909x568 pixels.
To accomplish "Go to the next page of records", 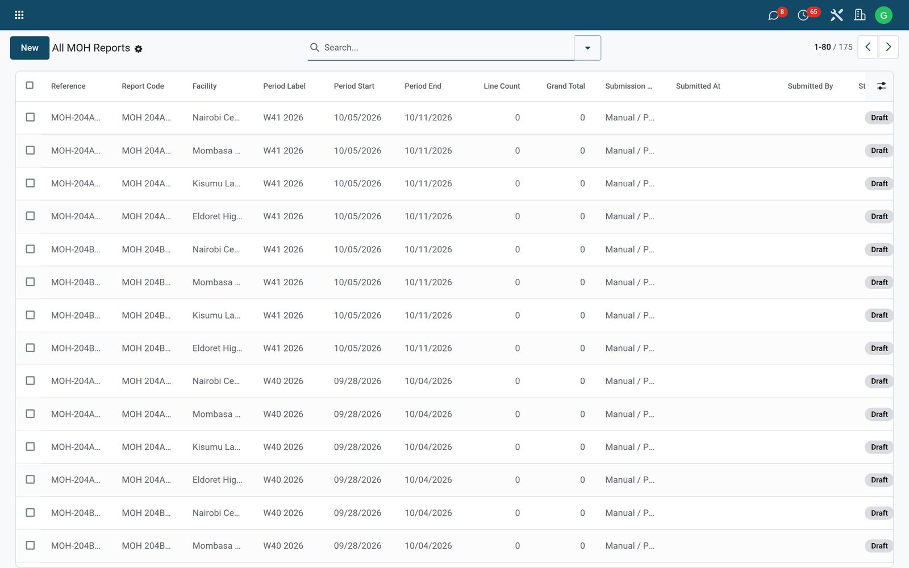I will pos(889,47).
